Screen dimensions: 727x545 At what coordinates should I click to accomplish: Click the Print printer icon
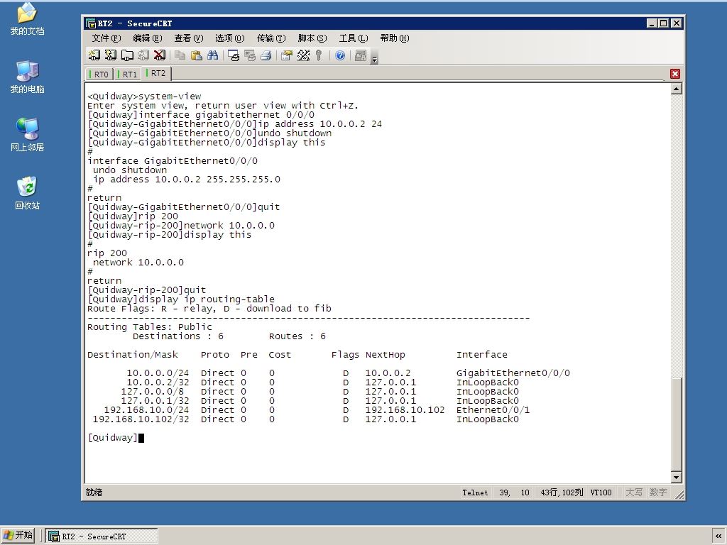(266, 55)
